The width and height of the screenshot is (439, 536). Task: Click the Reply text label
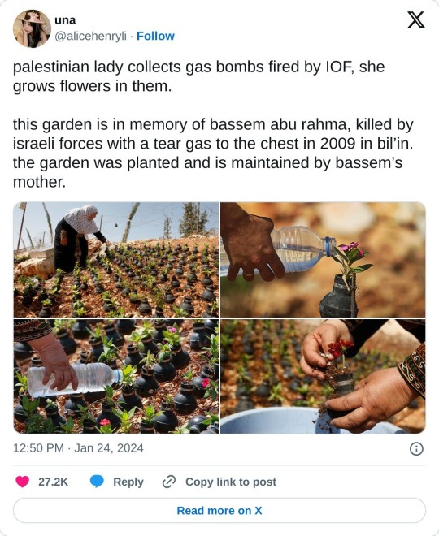coord(128,482)
